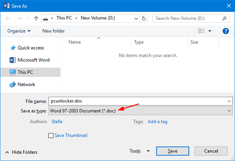Refresh the New Volume (D:) folder view
235x161 pixels.
click(144, 18)
